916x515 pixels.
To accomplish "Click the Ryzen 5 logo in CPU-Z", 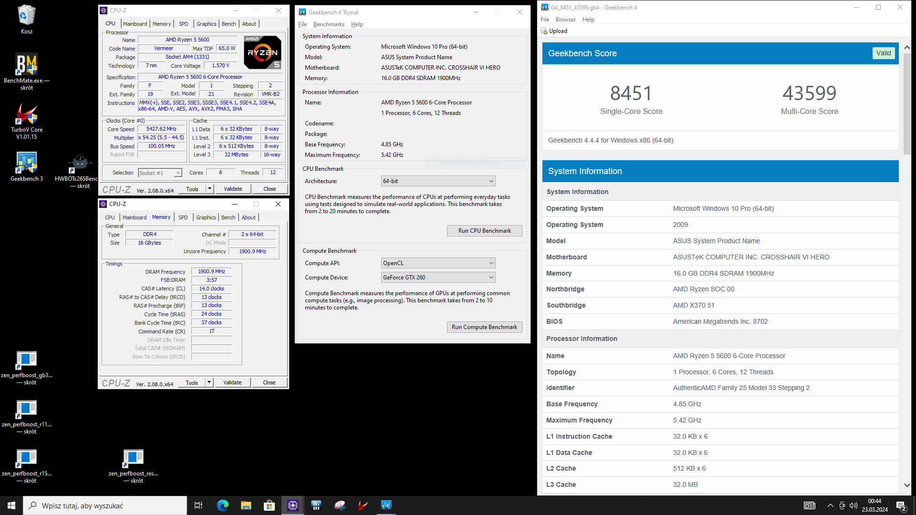I will tap(262, 52).
